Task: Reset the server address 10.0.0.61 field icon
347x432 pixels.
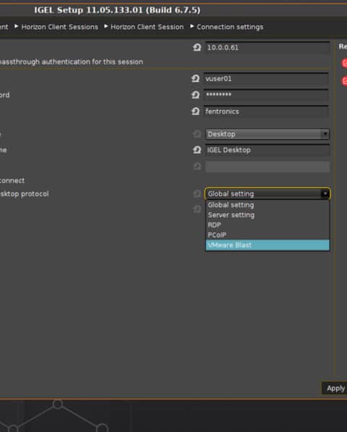Action: pyautogui.click(x=197, y=47)
